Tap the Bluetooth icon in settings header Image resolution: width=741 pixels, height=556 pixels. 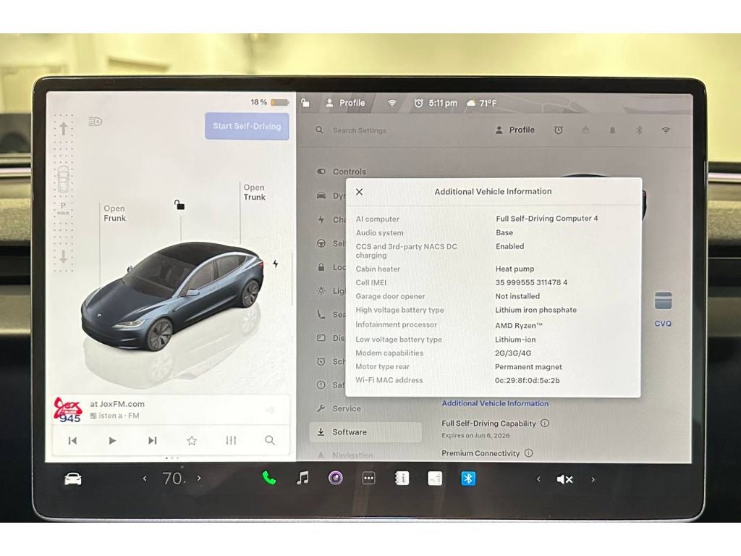639,130
